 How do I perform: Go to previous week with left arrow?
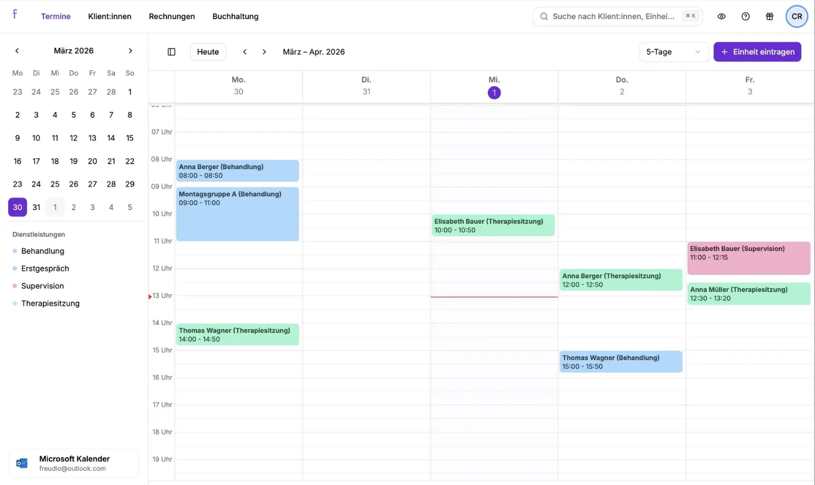pos(245,52)
